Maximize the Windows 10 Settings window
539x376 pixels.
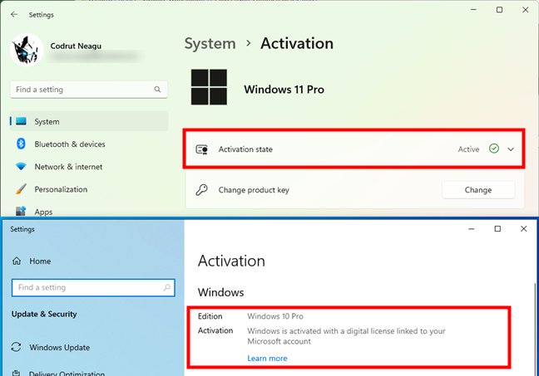pyautogui.click(x=497, y=229)
